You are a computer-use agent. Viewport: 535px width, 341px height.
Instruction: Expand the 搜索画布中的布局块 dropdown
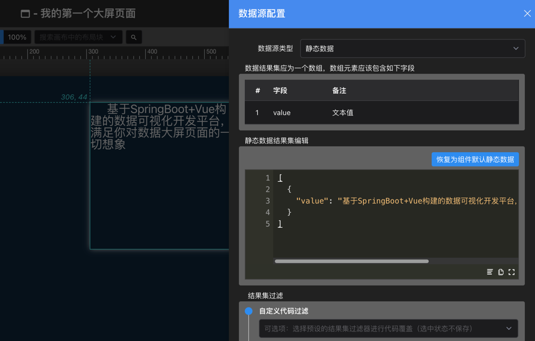coord(78,37)
